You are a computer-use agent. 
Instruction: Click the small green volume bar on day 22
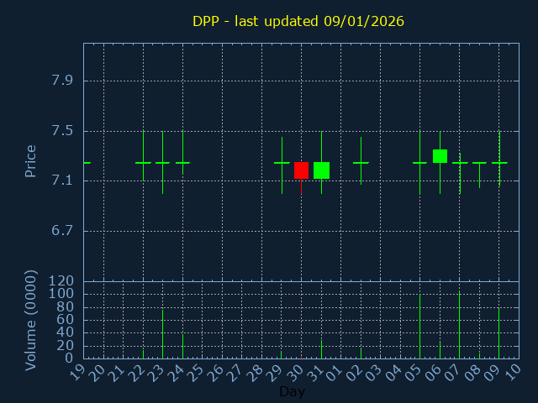pos(143,353)
